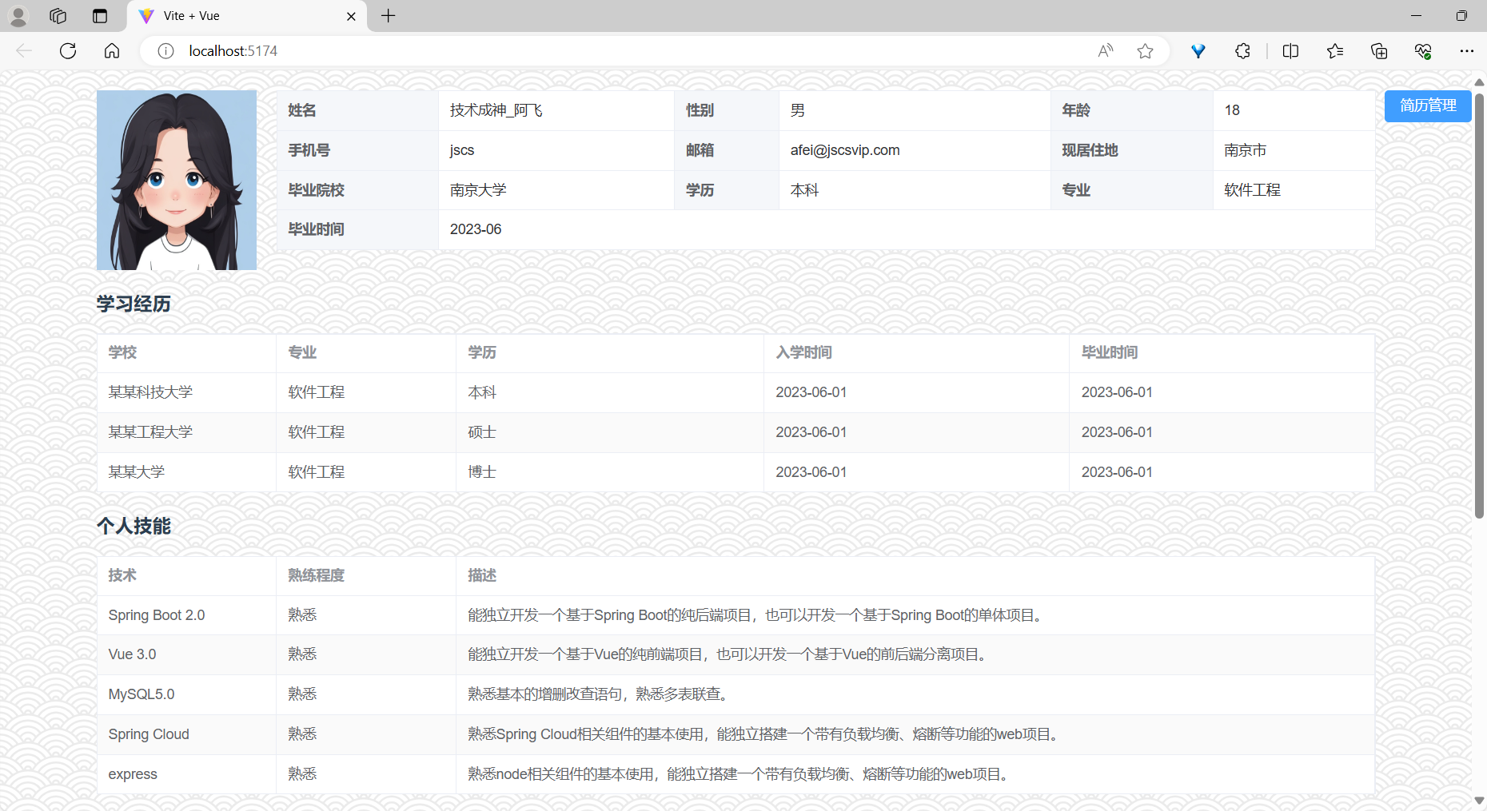Open the Collections icon

click(x=1379, y=51)
